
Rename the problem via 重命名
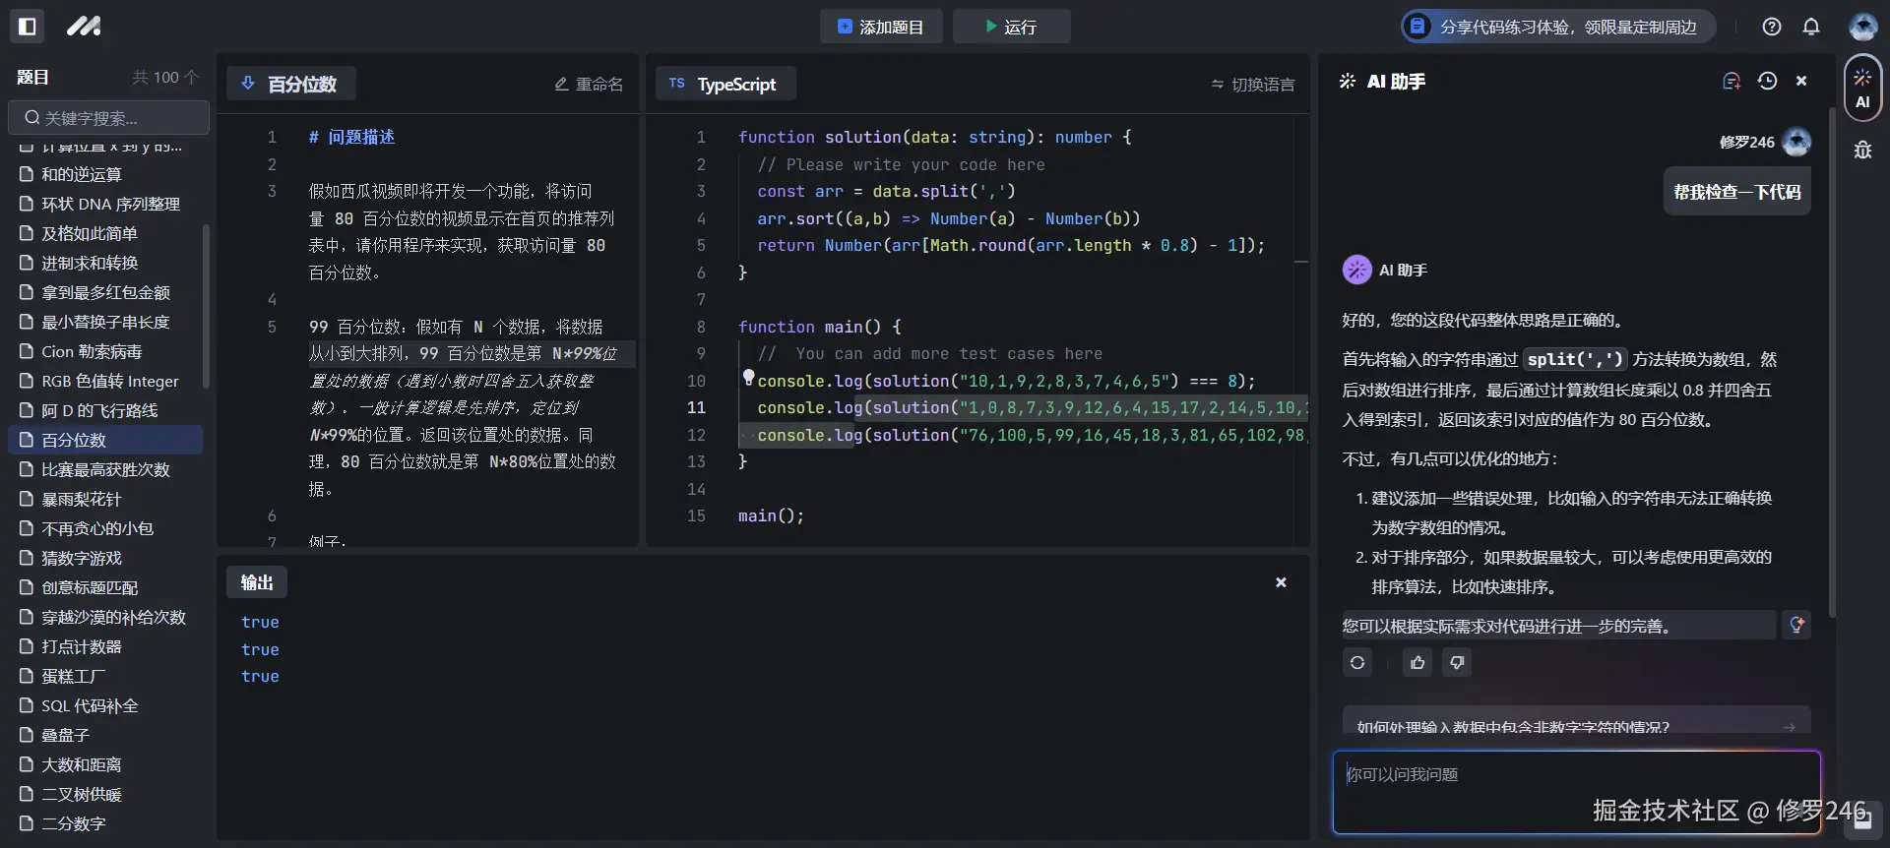point(589,85)
